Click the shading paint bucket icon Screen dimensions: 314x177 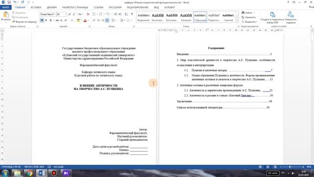121,20
